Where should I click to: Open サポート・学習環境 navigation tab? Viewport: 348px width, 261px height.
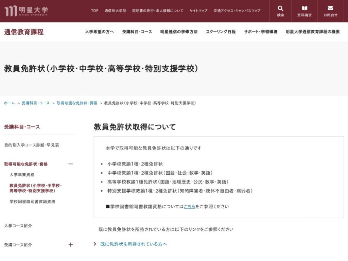click(261, 32)
